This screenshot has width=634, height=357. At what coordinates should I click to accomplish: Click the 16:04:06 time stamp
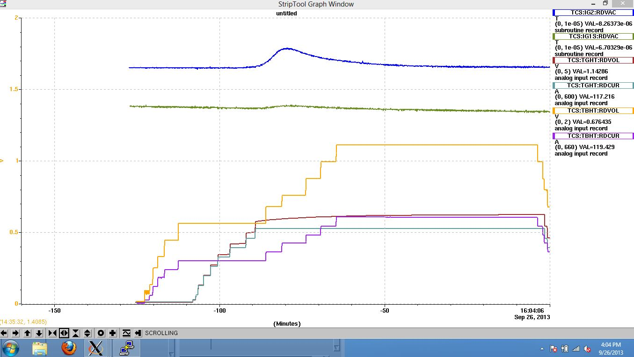click(x=532, y=310)
